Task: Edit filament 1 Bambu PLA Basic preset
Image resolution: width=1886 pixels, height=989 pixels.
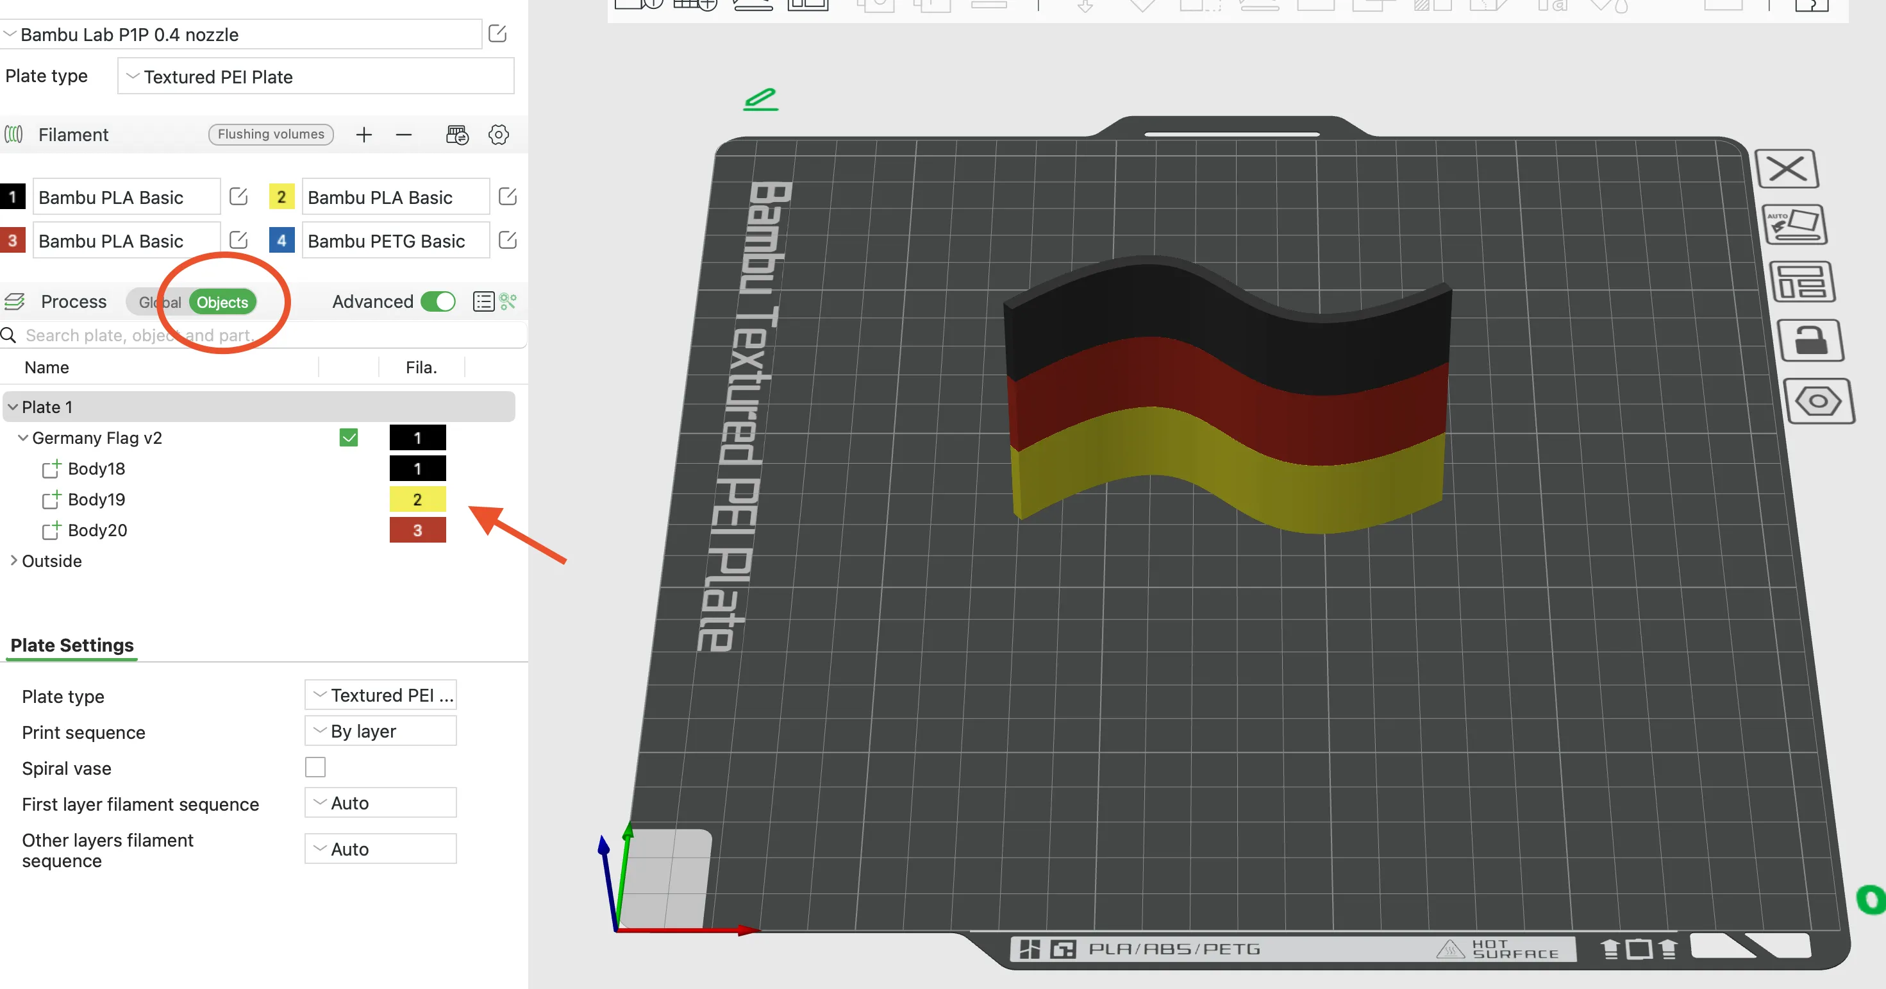Action: [x=238, y=196]
